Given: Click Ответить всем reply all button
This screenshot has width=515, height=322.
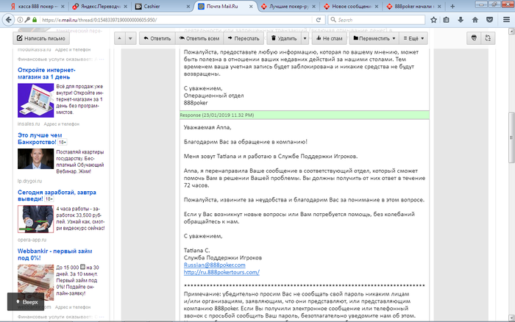Looking at the screenshot, I should tap(199, 38).
